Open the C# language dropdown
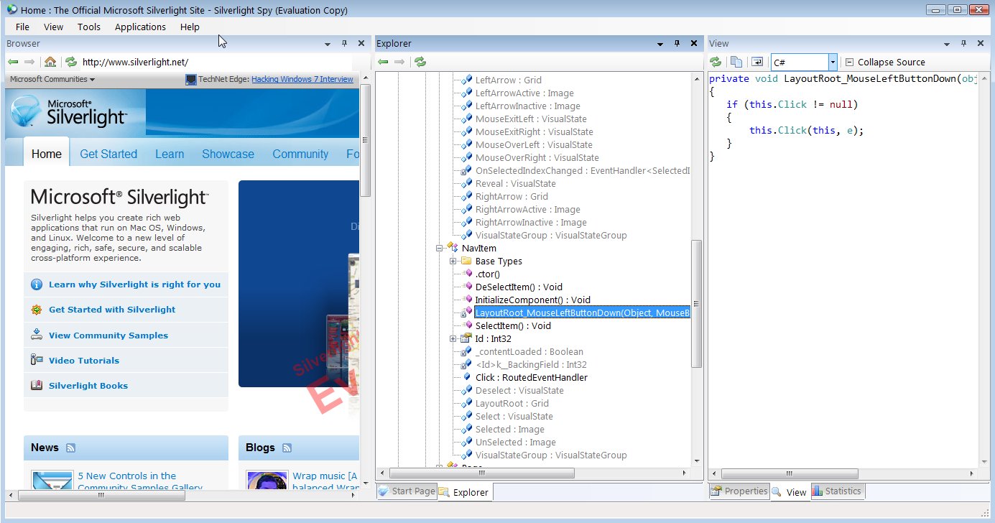 (833, 63)
